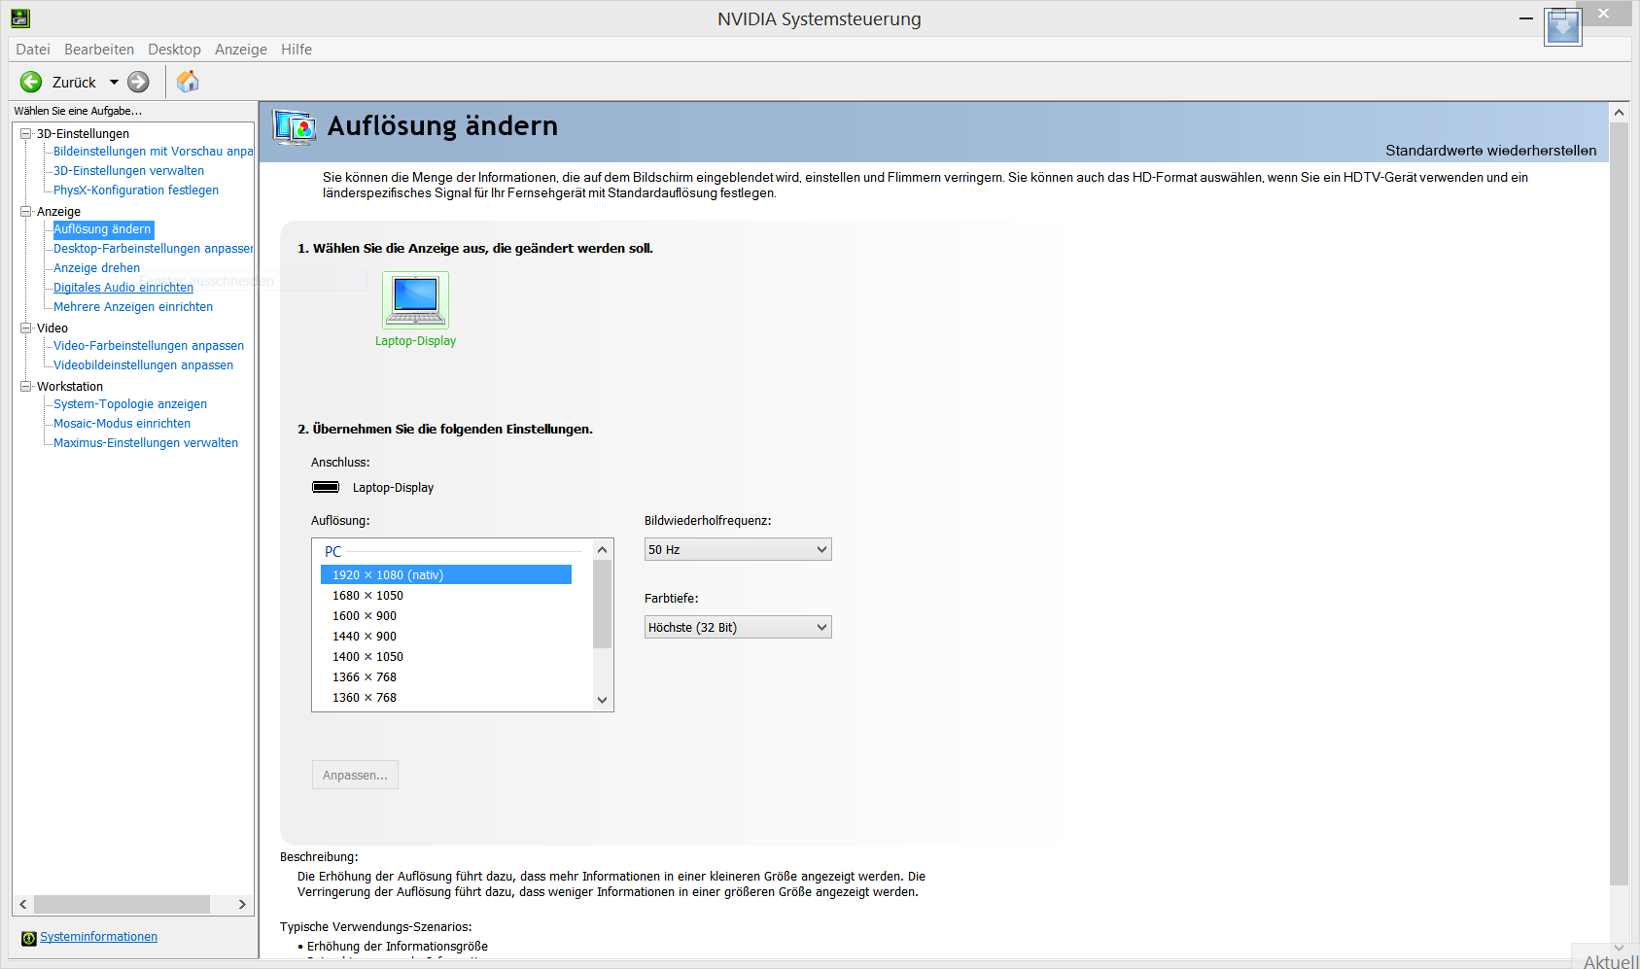Click main panel scroll up arrow
Viewport: 1640px width, 969px height.
tap(1619, 113)
